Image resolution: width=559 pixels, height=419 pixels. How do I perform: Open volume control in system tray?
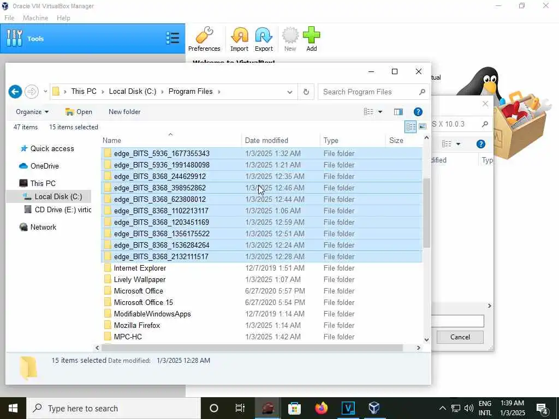(469, 408)
